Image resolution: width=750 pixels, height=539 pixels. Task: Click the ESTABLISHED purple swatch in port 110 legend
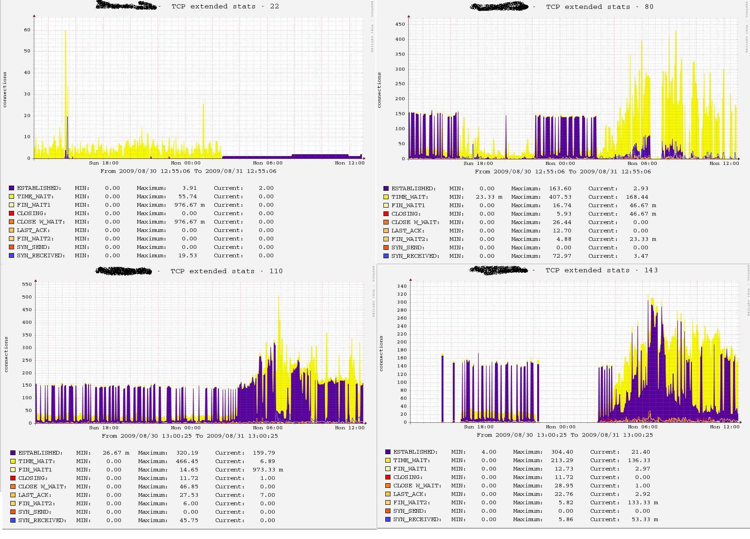[x=13, y=453]
